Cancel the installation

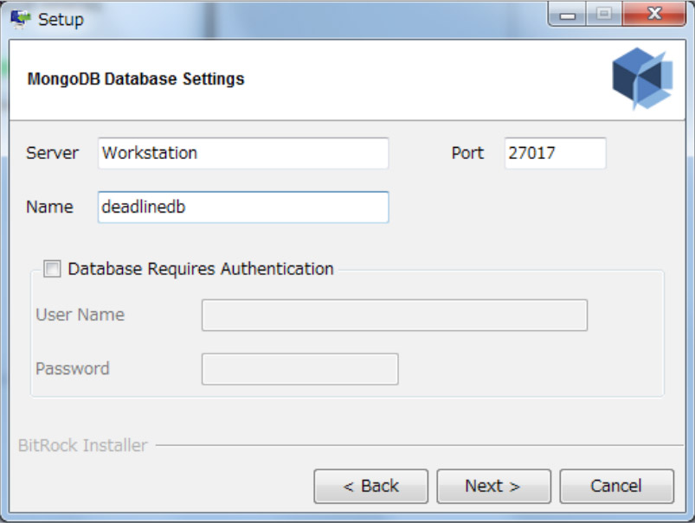(x=616, y=486)
